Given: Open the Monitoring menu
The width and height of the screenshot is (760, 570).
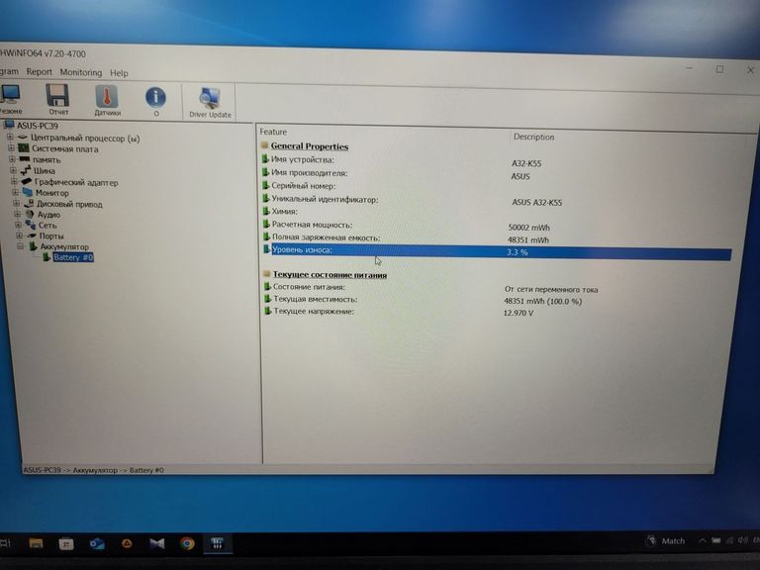Looking at the screenshot, I should click(x=81, y=72).
